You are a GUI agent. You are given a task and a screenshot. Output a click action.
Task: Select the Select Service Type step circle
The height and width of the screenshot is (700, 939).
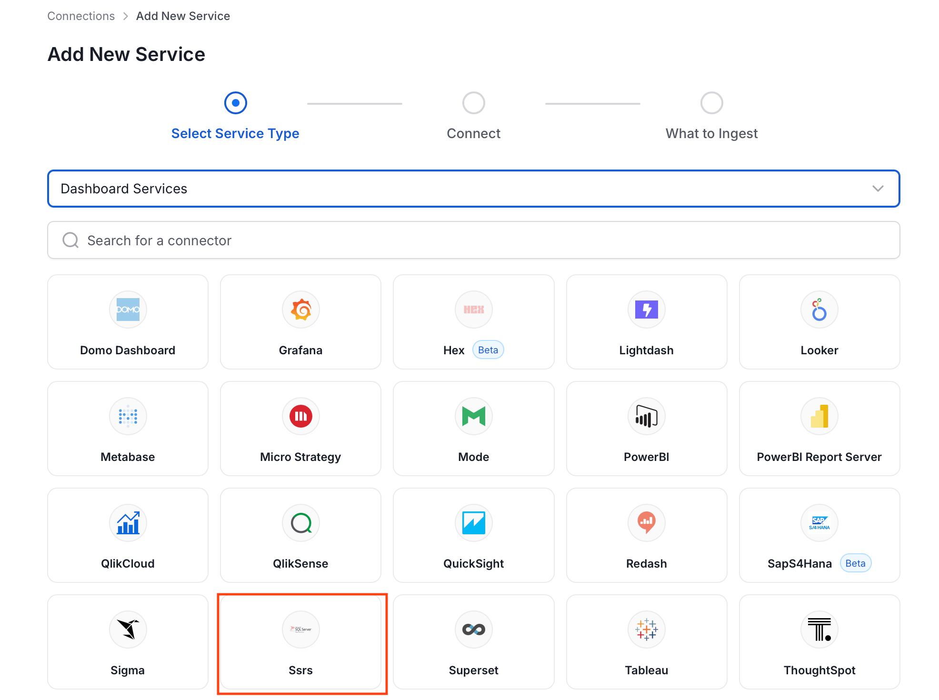click(235, 103)
